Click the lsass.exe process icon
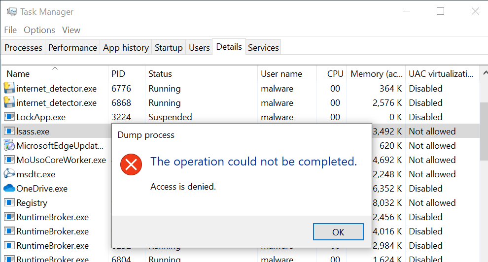The height and width of the screenshot is (262, 488). coord(9,131)
